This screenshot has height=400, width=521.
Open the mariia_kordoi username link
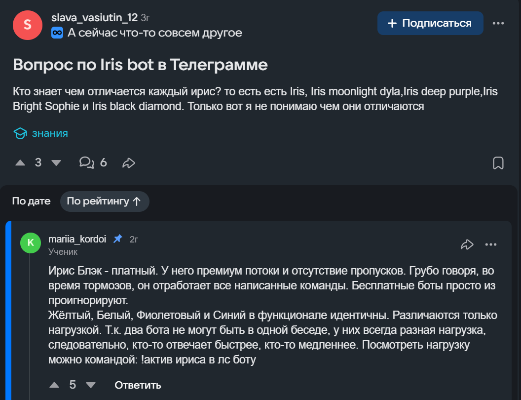click(77, 239)
